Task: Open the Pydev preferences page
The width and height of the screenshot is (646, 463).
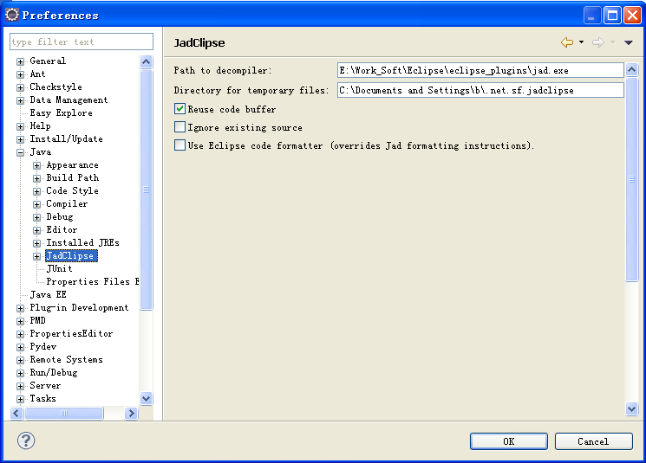Action: point(44,346)
